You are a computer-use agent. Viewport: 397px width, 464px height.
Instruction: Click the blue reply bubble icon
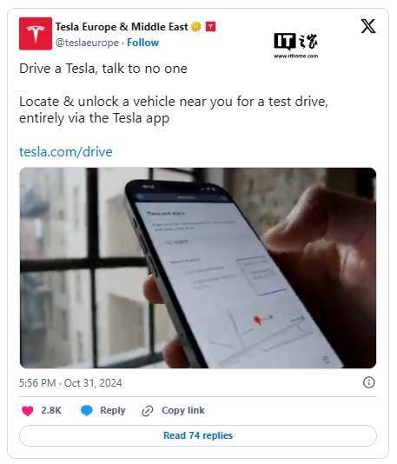point(87,411)
